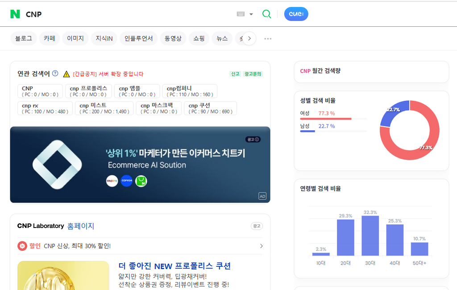Viewport: 457px width, 290px height.
Task: Click the 77.3 % value beside 여성
Action: [x=327, y=113]
